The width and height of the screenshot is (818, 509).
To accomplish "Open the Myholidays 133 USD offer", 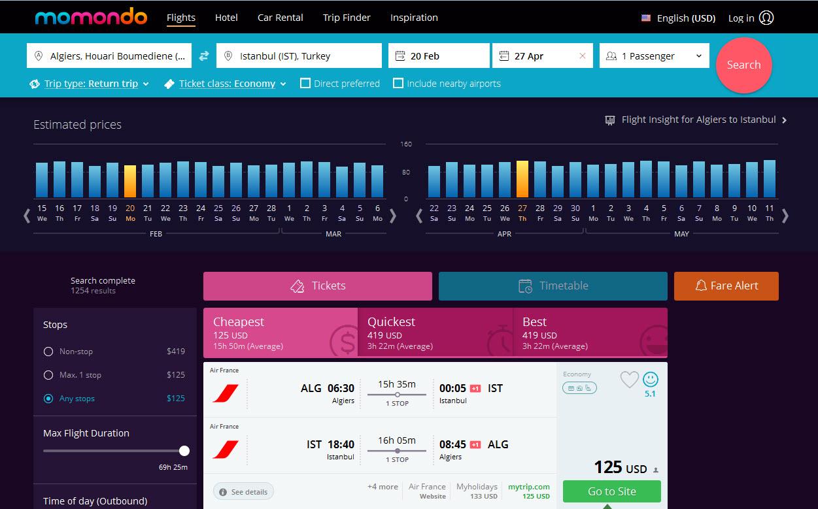I will coord(477,491).
